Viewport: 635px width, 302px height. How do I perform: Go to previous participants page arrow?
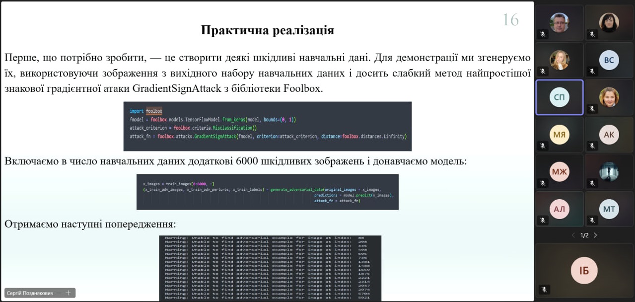pyautogui.click(x=573, y=235)
